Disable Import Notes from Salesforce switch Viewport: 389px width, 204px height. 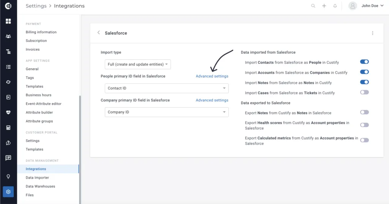pos(364,82)
